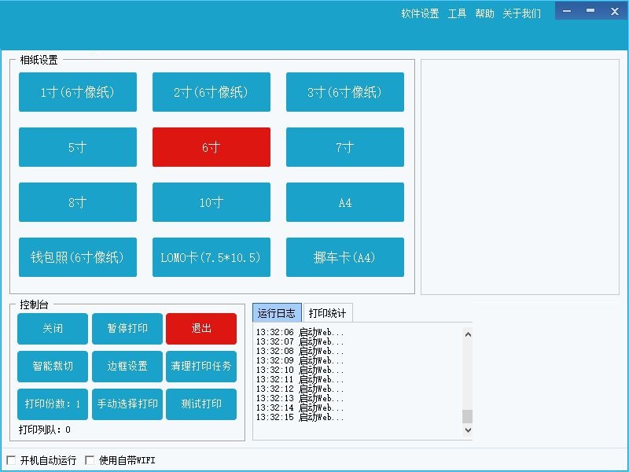Toggle the 使用自带WIFI checkbox
Viewport: 629px width, 472px height.
pos(90,460)
